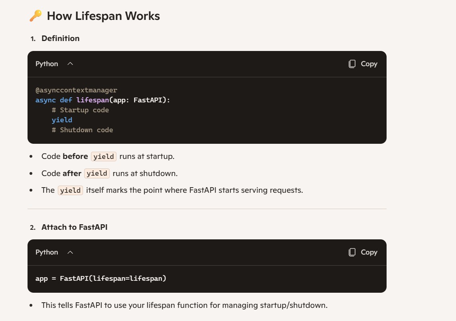The image size is (456, 321).
Task: Click the Copy label in the Attach to FastAPI block
Action: (369, 252)
